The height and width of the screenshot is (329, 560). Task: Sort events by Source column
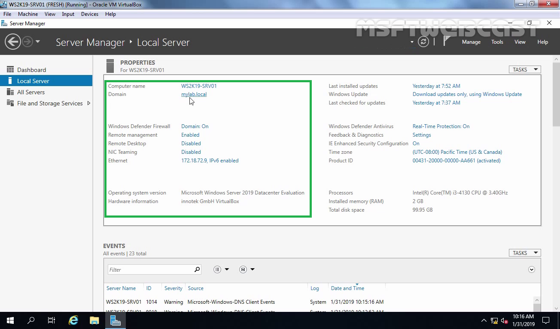tap(195, 288)
